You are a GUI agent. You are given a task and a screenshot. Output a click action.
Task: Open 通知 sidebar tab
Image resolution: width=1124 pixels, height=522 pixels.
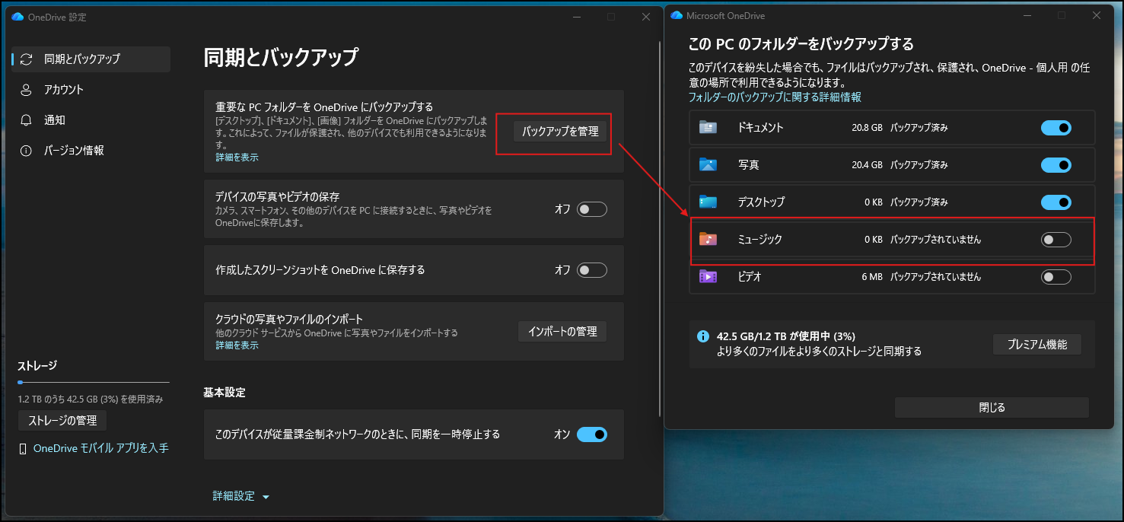pyautogui.click(x=91, y=120)
